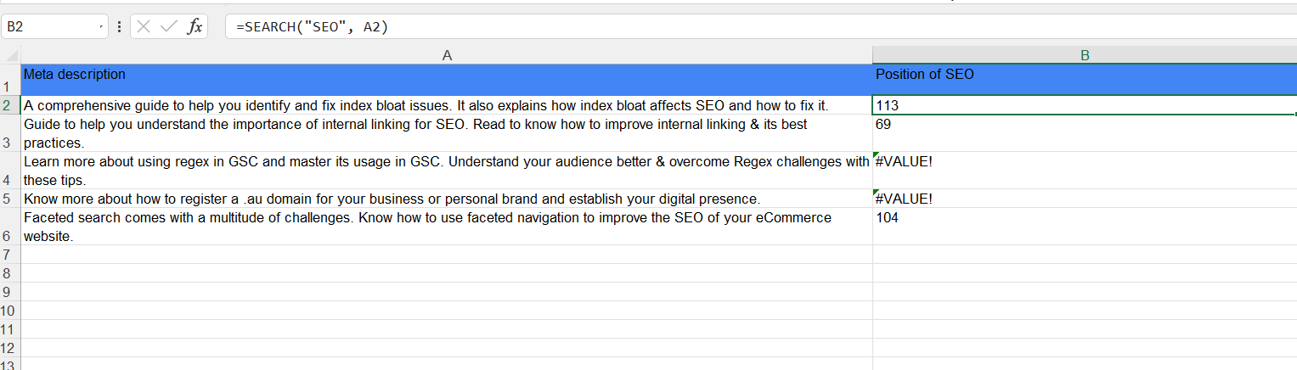
Task: Select the cell about Faceted search
Action: tap(447, 227)
